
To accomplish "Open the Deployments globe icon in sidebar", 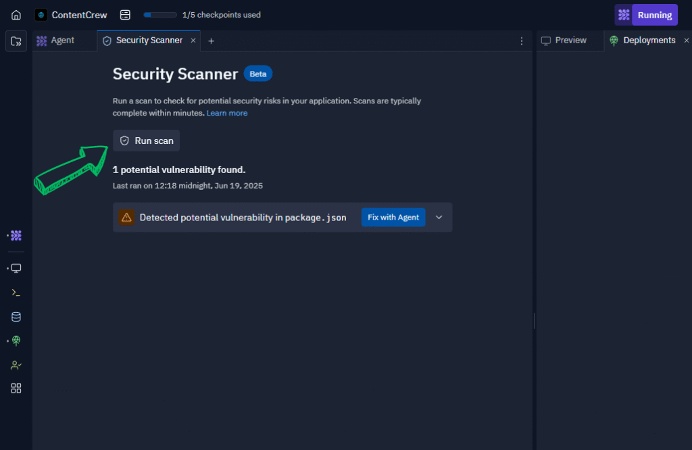I will 16,341.
